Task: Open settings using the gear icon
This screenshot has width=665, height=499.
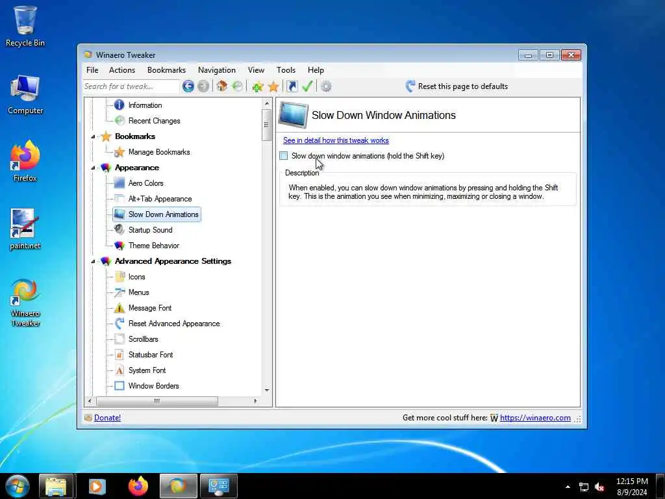Action: pyautogui.click(x=326, y=86)
